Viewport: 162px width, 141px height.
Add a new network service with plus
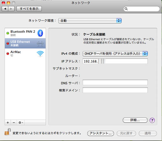coord(8,123)
